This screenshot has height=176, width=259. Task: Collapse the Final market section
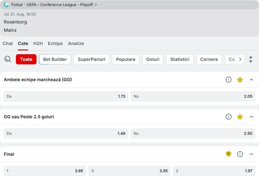point(251,154)
